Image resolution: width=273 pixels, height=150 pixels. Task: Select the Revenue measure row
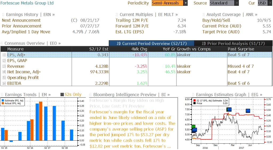pyautogui.click(x=136, y=66)
